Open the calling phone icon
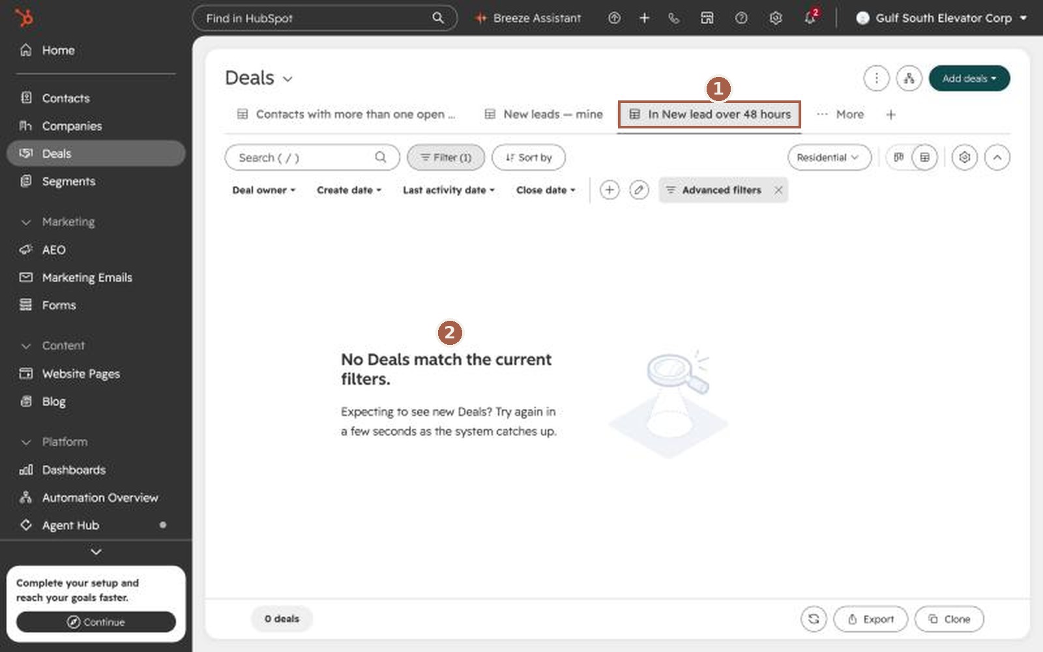Screen dimensions: 1043x652 pyautogui.click(x=674, y=18)
